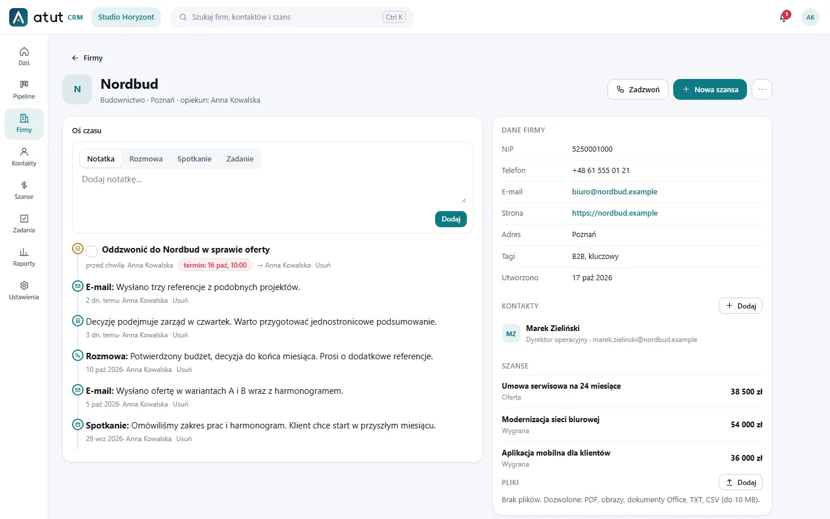Click the 'termin: 16 paź, 10:00' deadline badge
The image size is (830, 519).
(215, 265)
